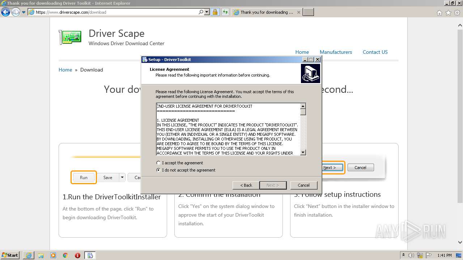Image resolution: width=463 pixels, height=260 pixels.
Task: Click the IE back arrow button
Action: (x=5, y=12)
